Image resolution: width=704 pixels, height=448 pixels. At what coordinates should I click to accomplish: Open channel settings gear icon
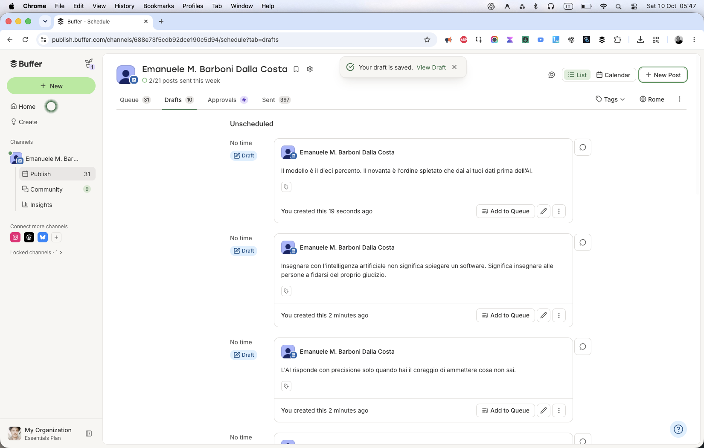tap(310, 69)
